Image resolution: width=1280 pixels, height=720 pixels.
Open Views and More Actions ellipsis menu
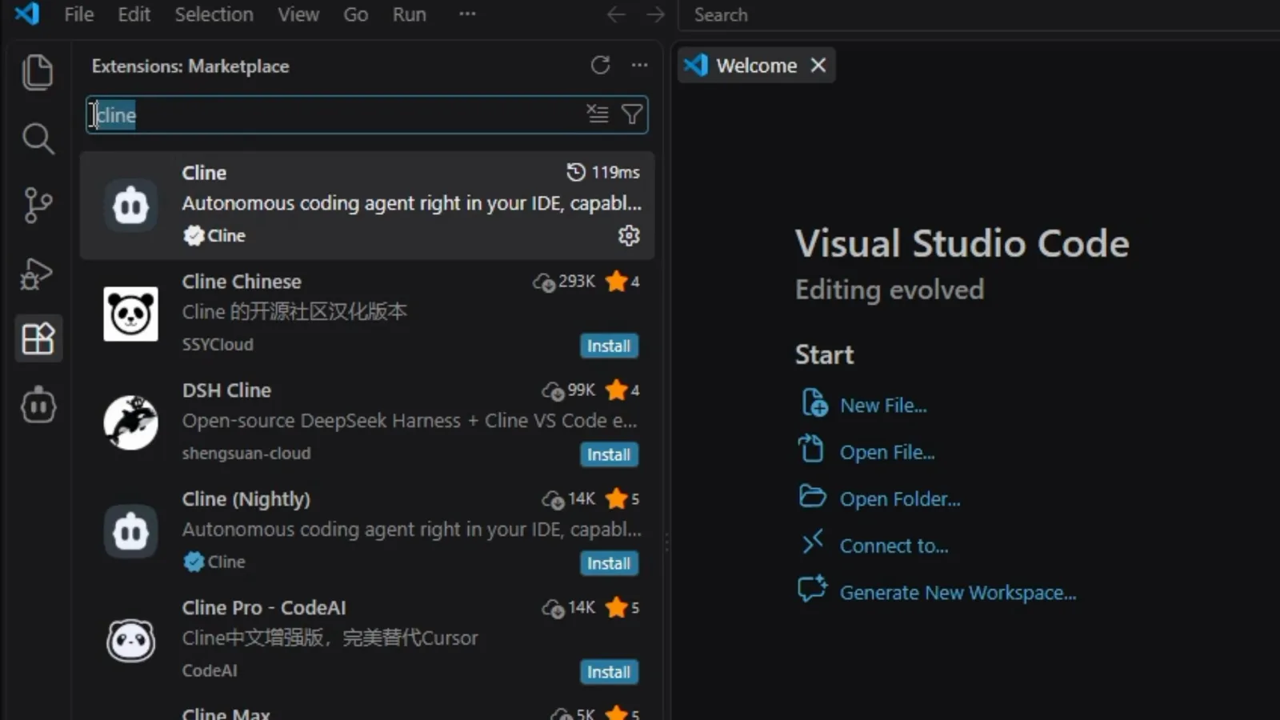pos(639,66)
